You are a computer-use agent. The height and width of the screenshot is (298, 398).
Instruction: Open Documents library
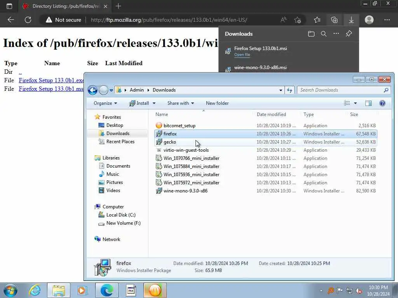coord(118,166)
